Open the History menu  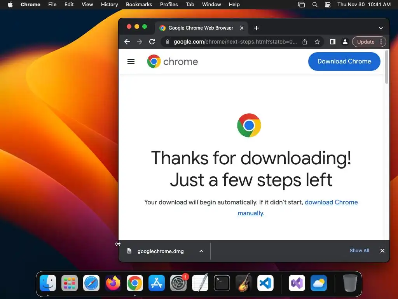click(x=109, y=5)
